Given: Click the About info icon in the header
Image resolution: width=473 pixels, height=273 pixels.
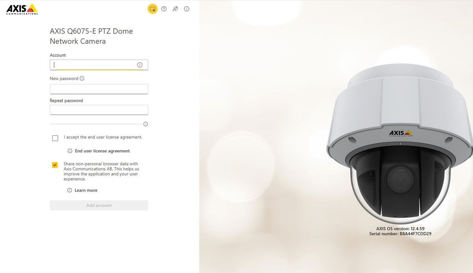Looking at the screenshot, I should pyautogui.click(x=187, y=9).
